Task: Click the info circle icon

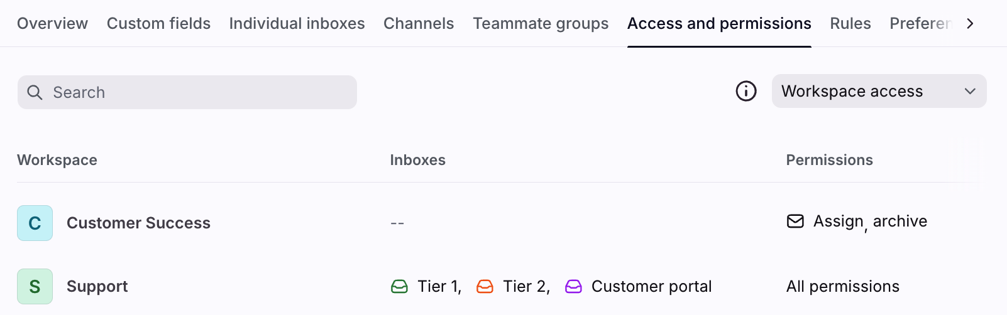Action: [746, 91]
